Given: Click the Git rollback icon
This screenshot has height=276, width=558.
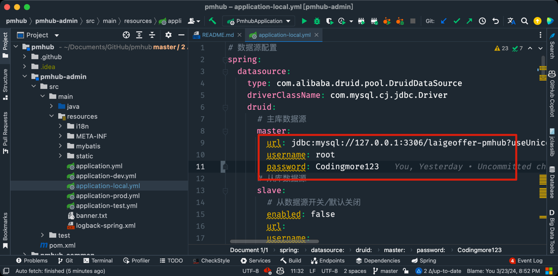Looking at the screenshot, I should [x=495, y=21].
